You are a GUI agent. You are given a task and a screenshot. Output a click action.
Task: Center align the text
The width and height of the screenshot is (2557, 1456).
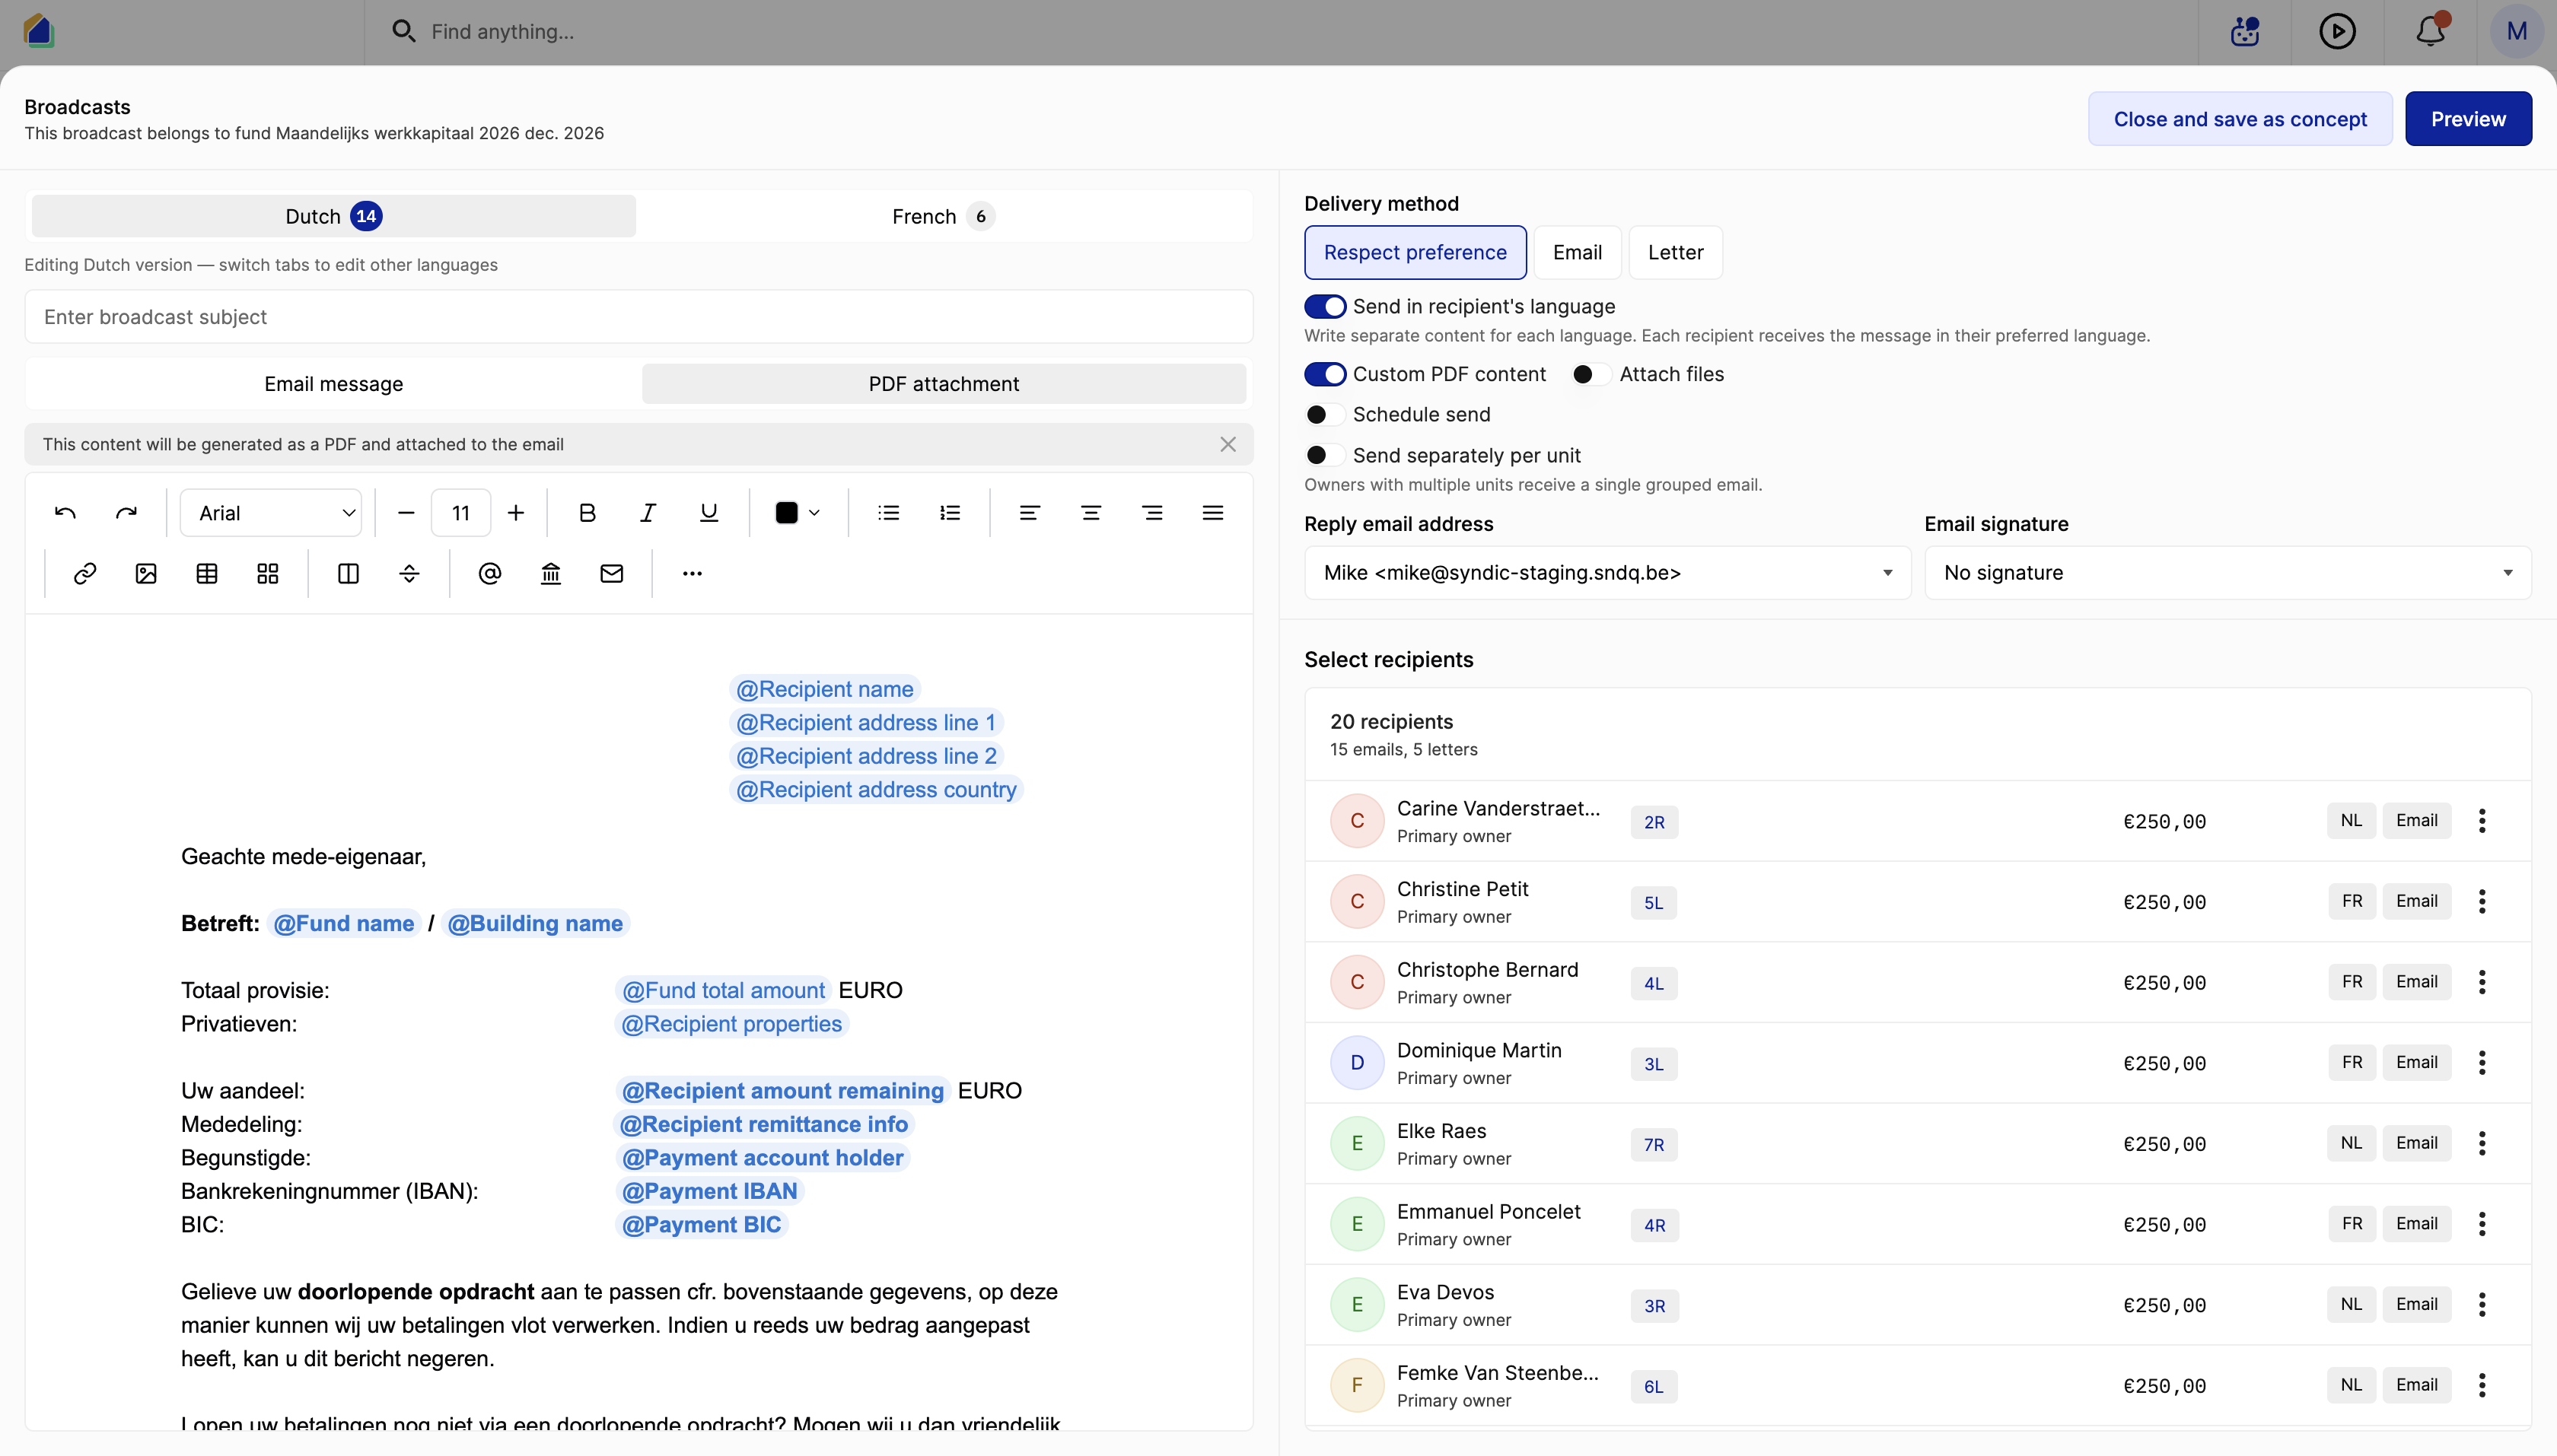pos(1091,513)
